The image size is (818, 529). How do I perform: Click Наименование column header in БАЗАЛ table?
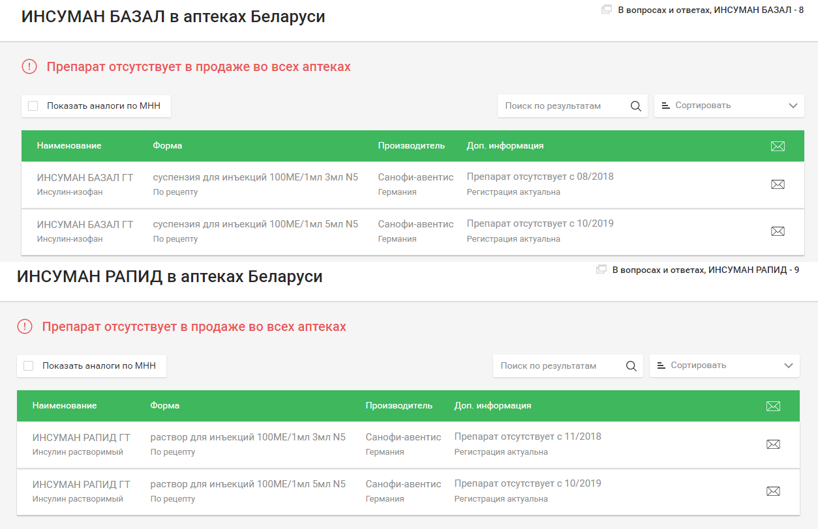click(69, 145)
